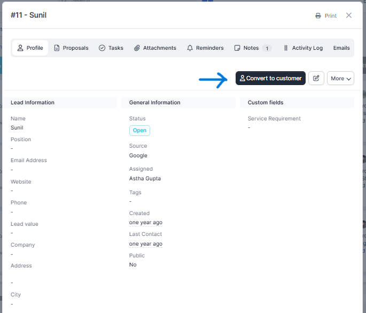Click the Open status badge
This screenshot has width=366, height=313.
[x=139, y=131]
